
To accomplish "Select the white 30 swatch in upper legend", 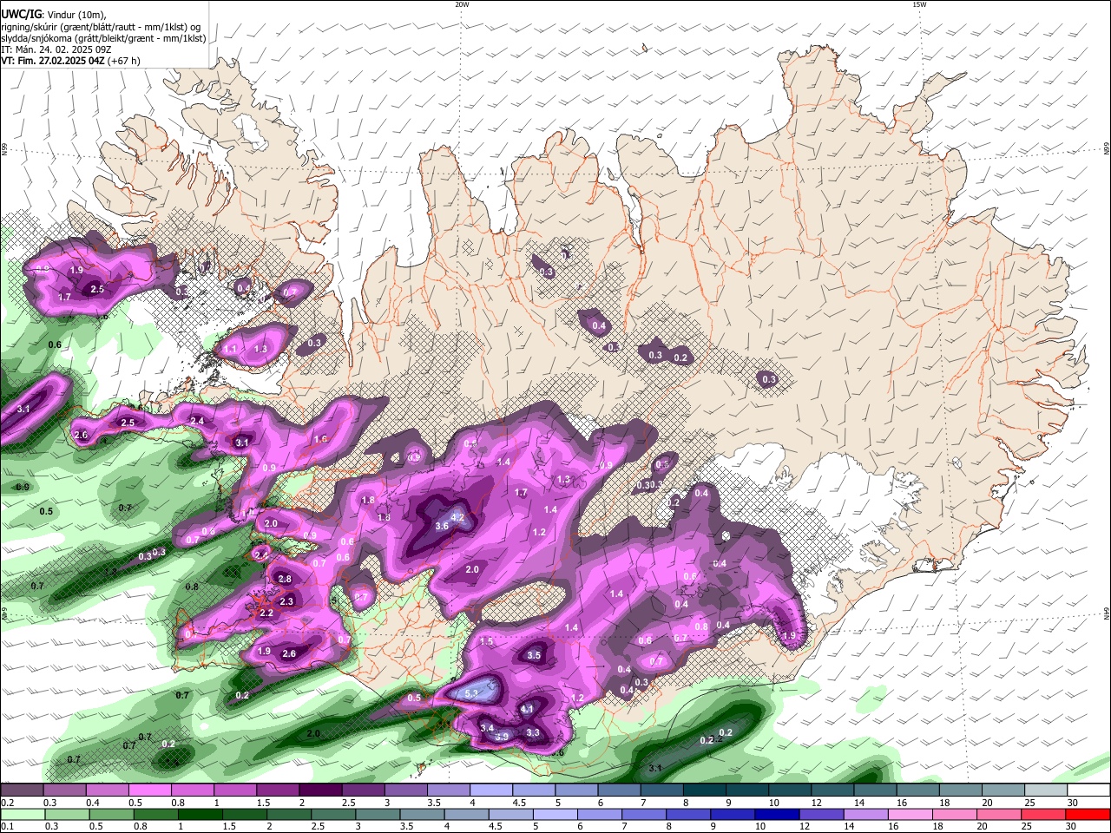I will 1089,790.
